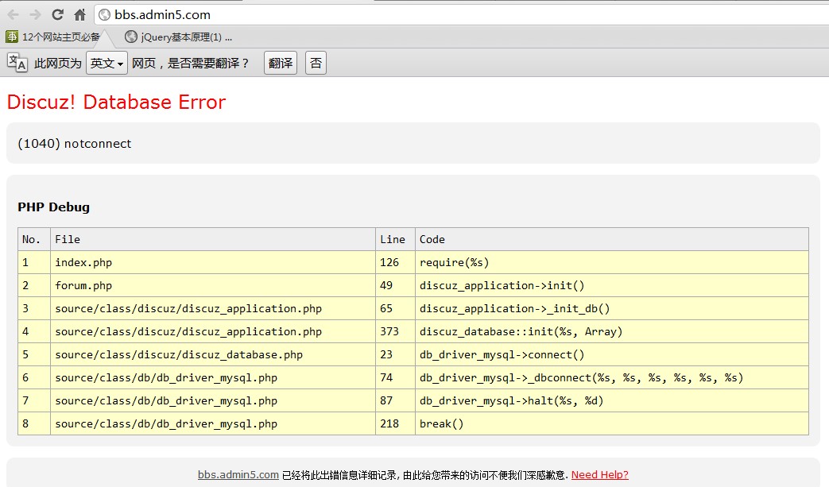Reload the page with refresh icon
Image resolution: width=829 pixels, height=487 pixels.
58,15
